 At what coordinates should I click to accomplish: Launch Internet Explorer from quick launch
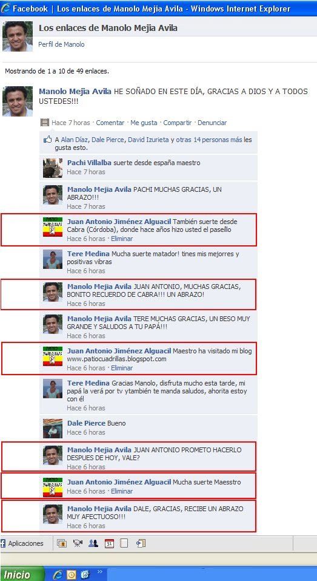(x=58, y=574)
